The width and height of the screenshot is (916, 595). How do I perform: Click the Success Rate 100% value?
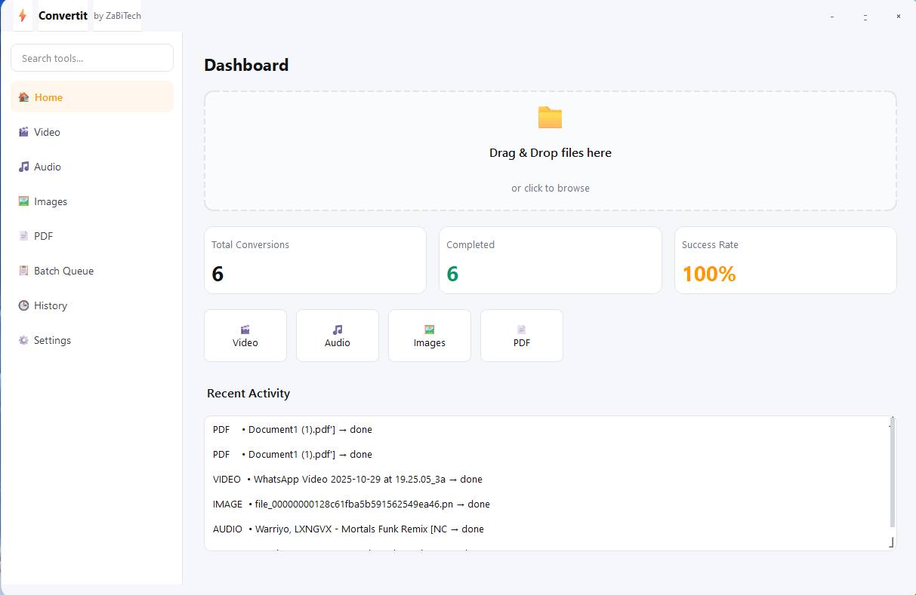709,274
